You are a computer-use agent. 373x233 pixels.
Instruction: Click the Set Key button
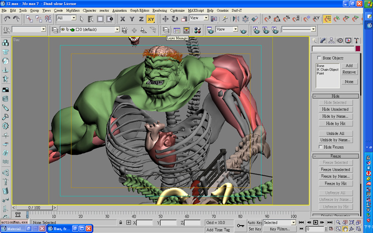[255, 229]
